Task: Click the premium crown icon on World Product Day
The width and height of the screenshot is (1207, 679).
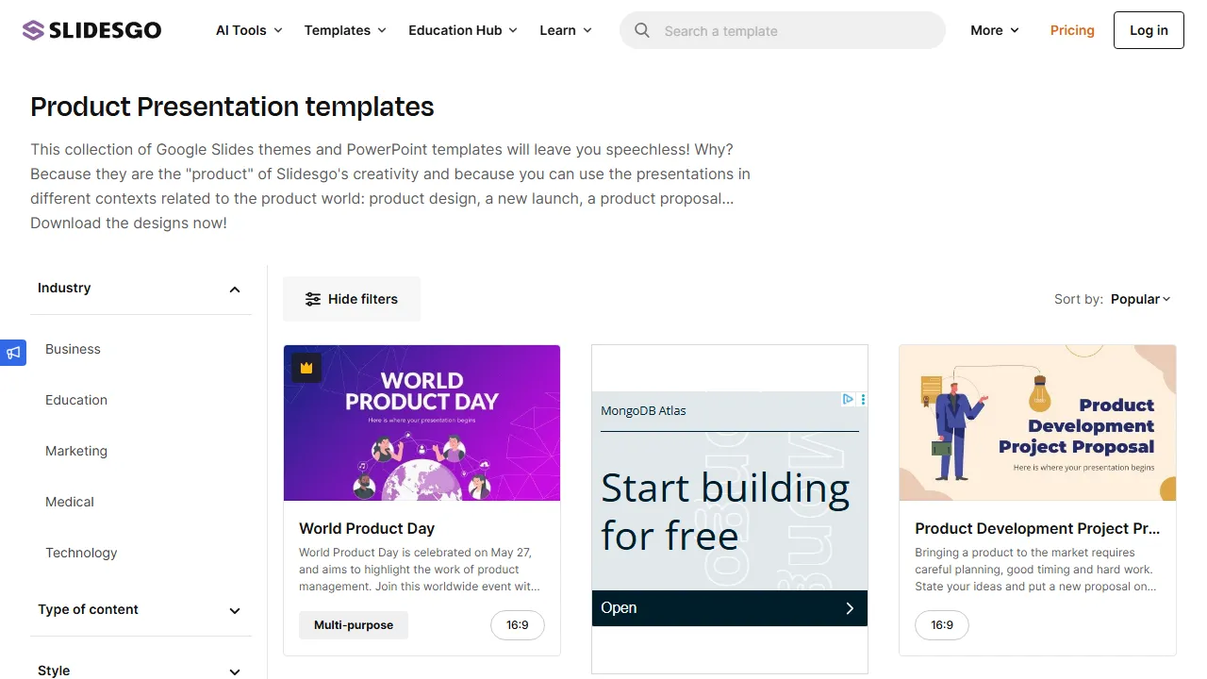Action: (306, 367)
